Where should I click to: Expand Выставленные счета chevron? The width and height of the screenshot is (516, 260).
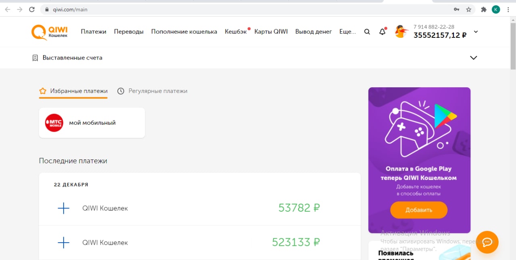(474, 58)
